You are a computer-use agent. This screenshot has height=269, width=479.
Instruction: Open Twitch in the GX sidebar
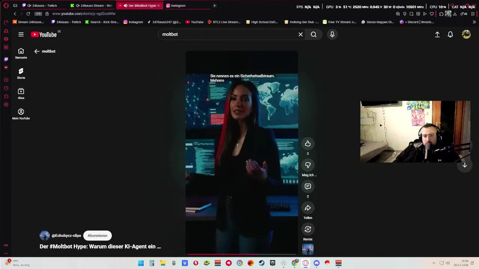click(6, 59)
